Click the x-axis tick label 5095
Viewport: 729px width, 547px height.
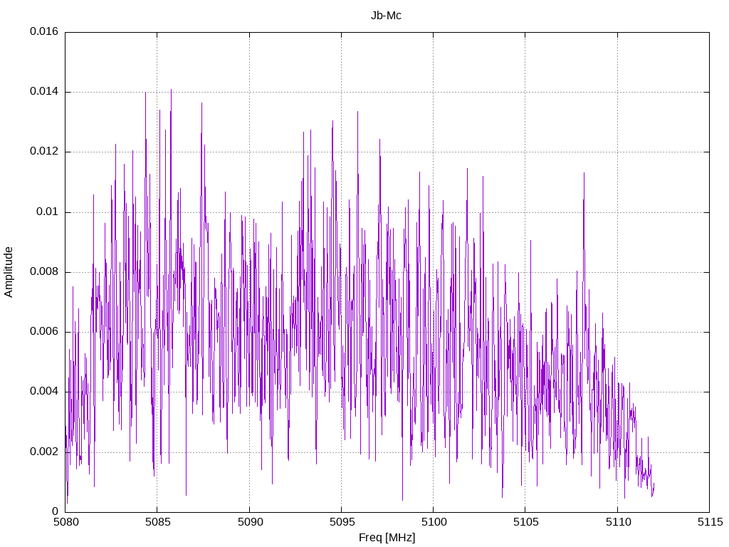[x=342, y=522]
